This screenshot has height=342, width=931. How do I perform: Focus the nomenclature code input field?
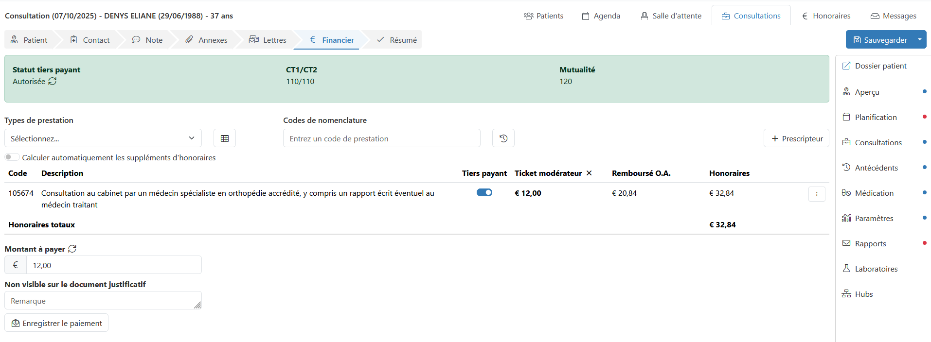[x=382, y=138]
